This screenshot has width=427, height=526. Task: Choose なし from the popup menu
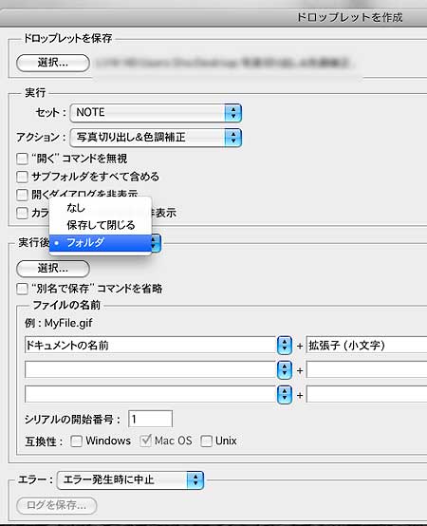click(x=101, y=208)
